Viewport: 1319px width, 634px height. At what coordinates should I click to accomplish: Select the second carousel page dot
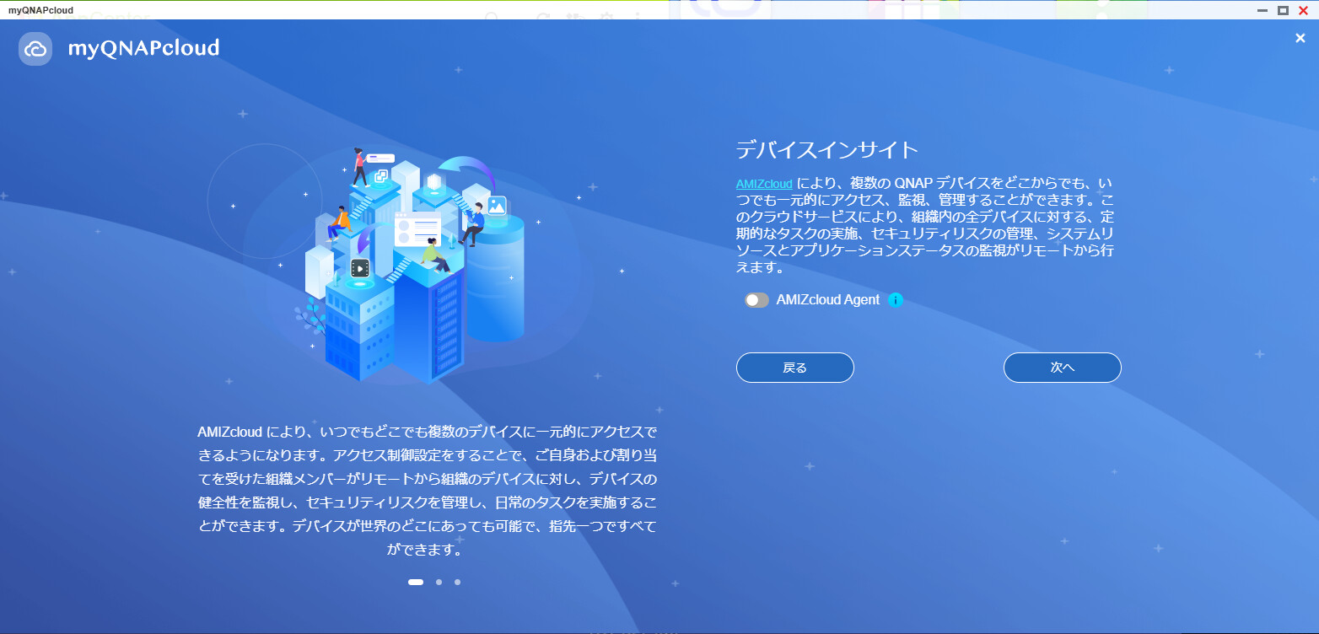pyautogui.click(x=439, y=582)
